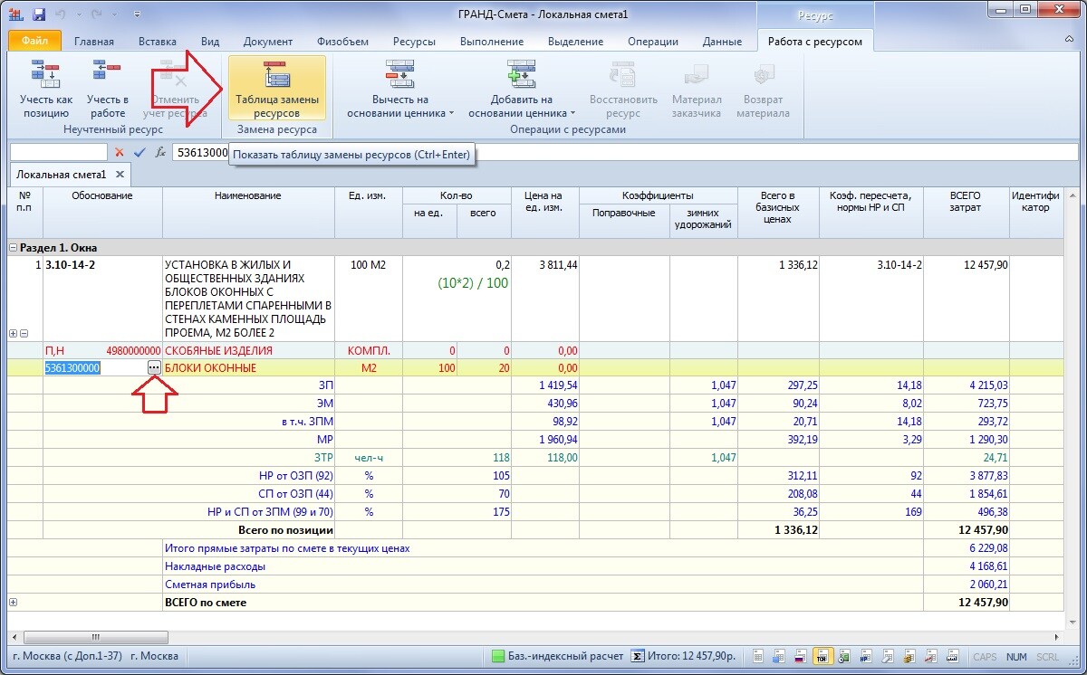Open 'Таблица замены ресурсов' resource table
1087x675 pixels.
(x=276, y=89)
